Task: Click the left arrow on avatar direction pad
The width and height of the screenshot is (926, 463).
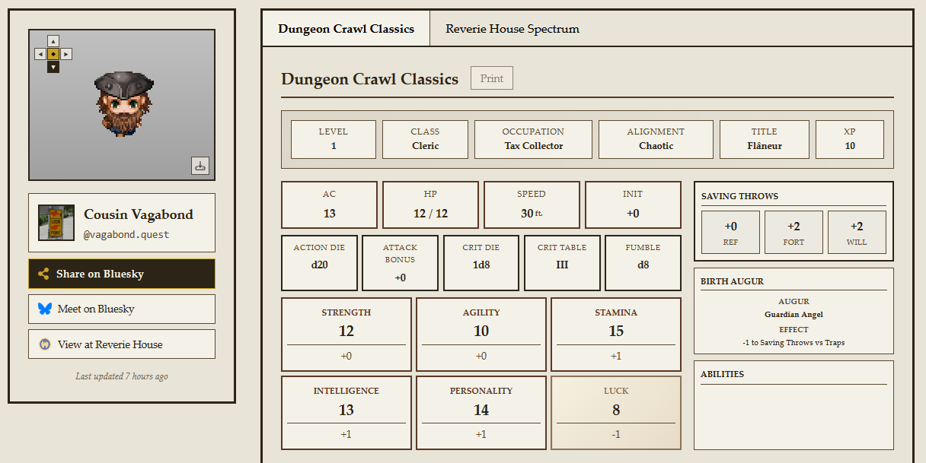Action: click(x=40, y=54)
